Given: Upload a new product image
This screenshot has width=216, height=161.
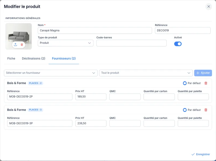Looking at the screenshot, I should 15,44.
